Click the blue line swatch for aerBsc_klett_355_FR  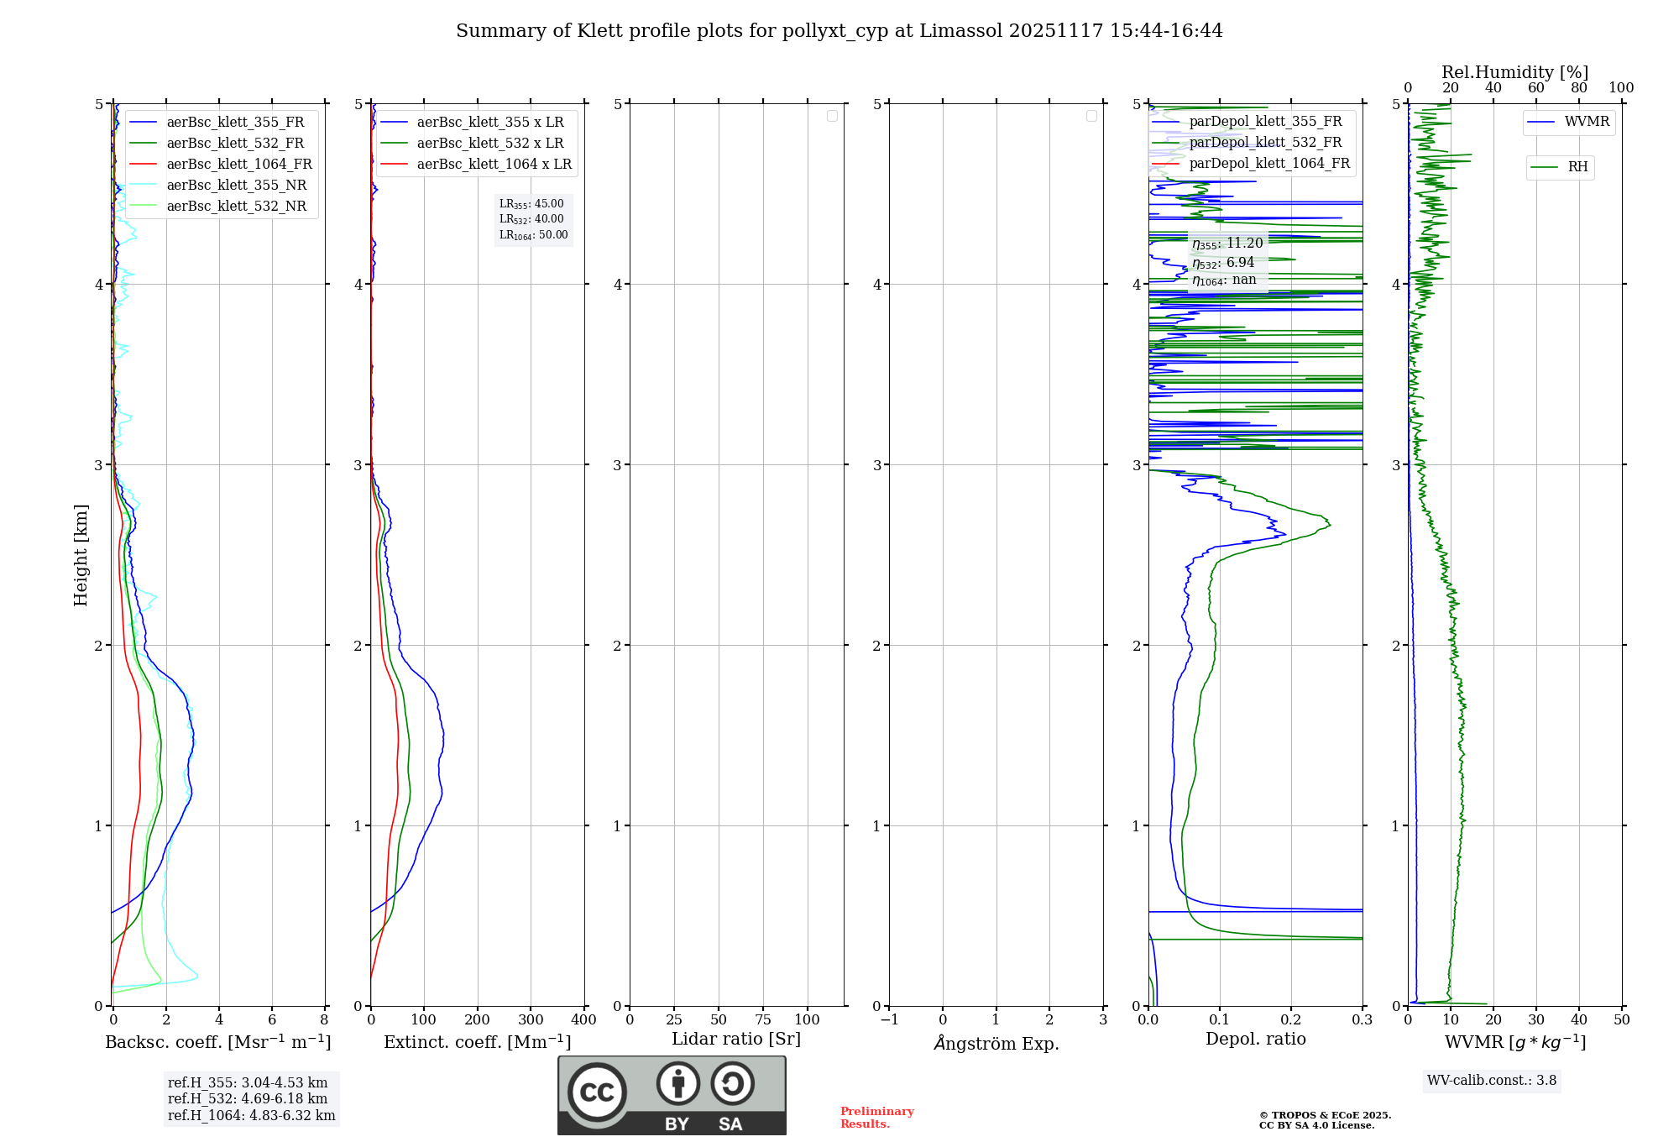pos(143,123)
